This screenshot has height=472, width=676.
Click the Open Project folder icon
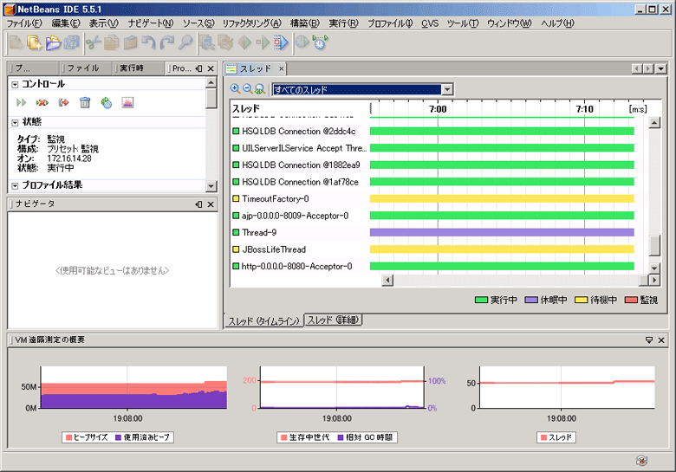pyautogui.click(x=53, y=42)
